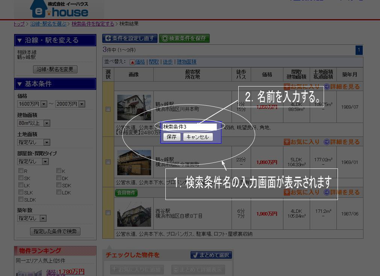Add the 白根8丁目 property to お気に入り
The image size is (380, 276).
coord(302,192)
